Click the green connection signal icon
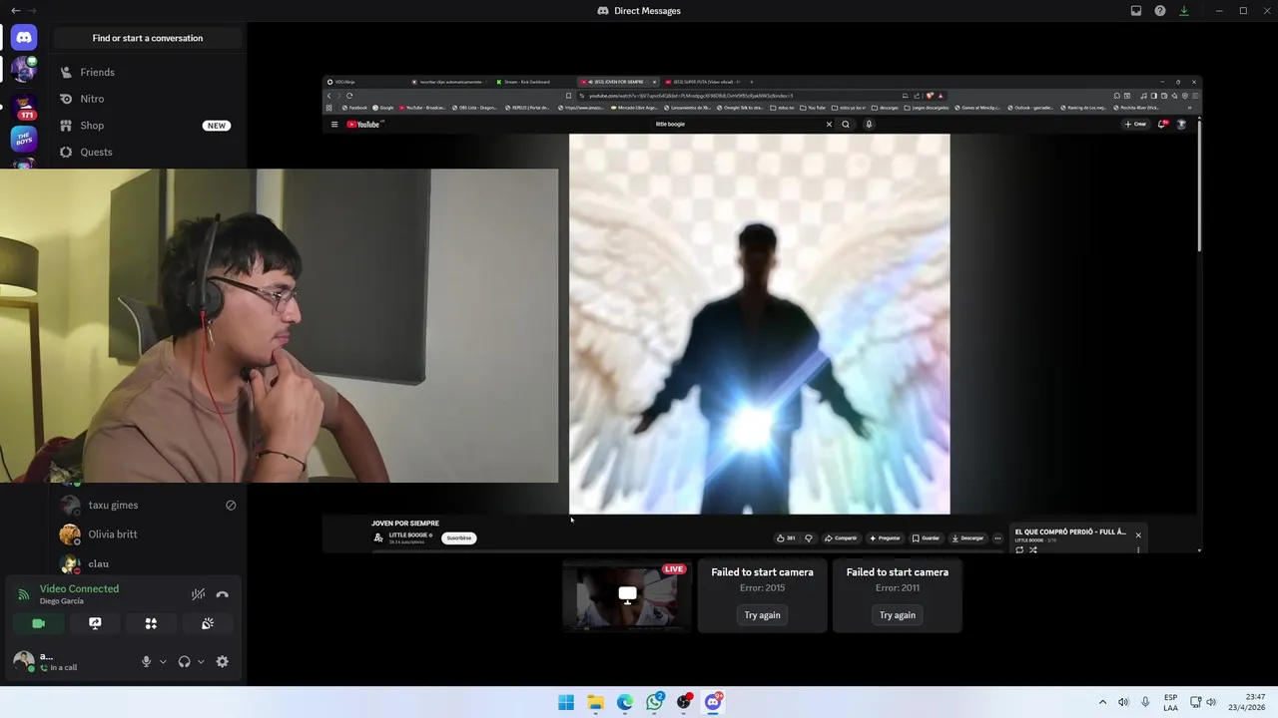The width and height of the screenshot is (1278, 718). click(23, 594)
